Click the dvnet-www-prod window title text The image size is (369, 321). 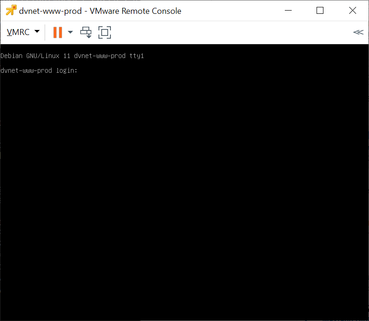tap(100, 11)
